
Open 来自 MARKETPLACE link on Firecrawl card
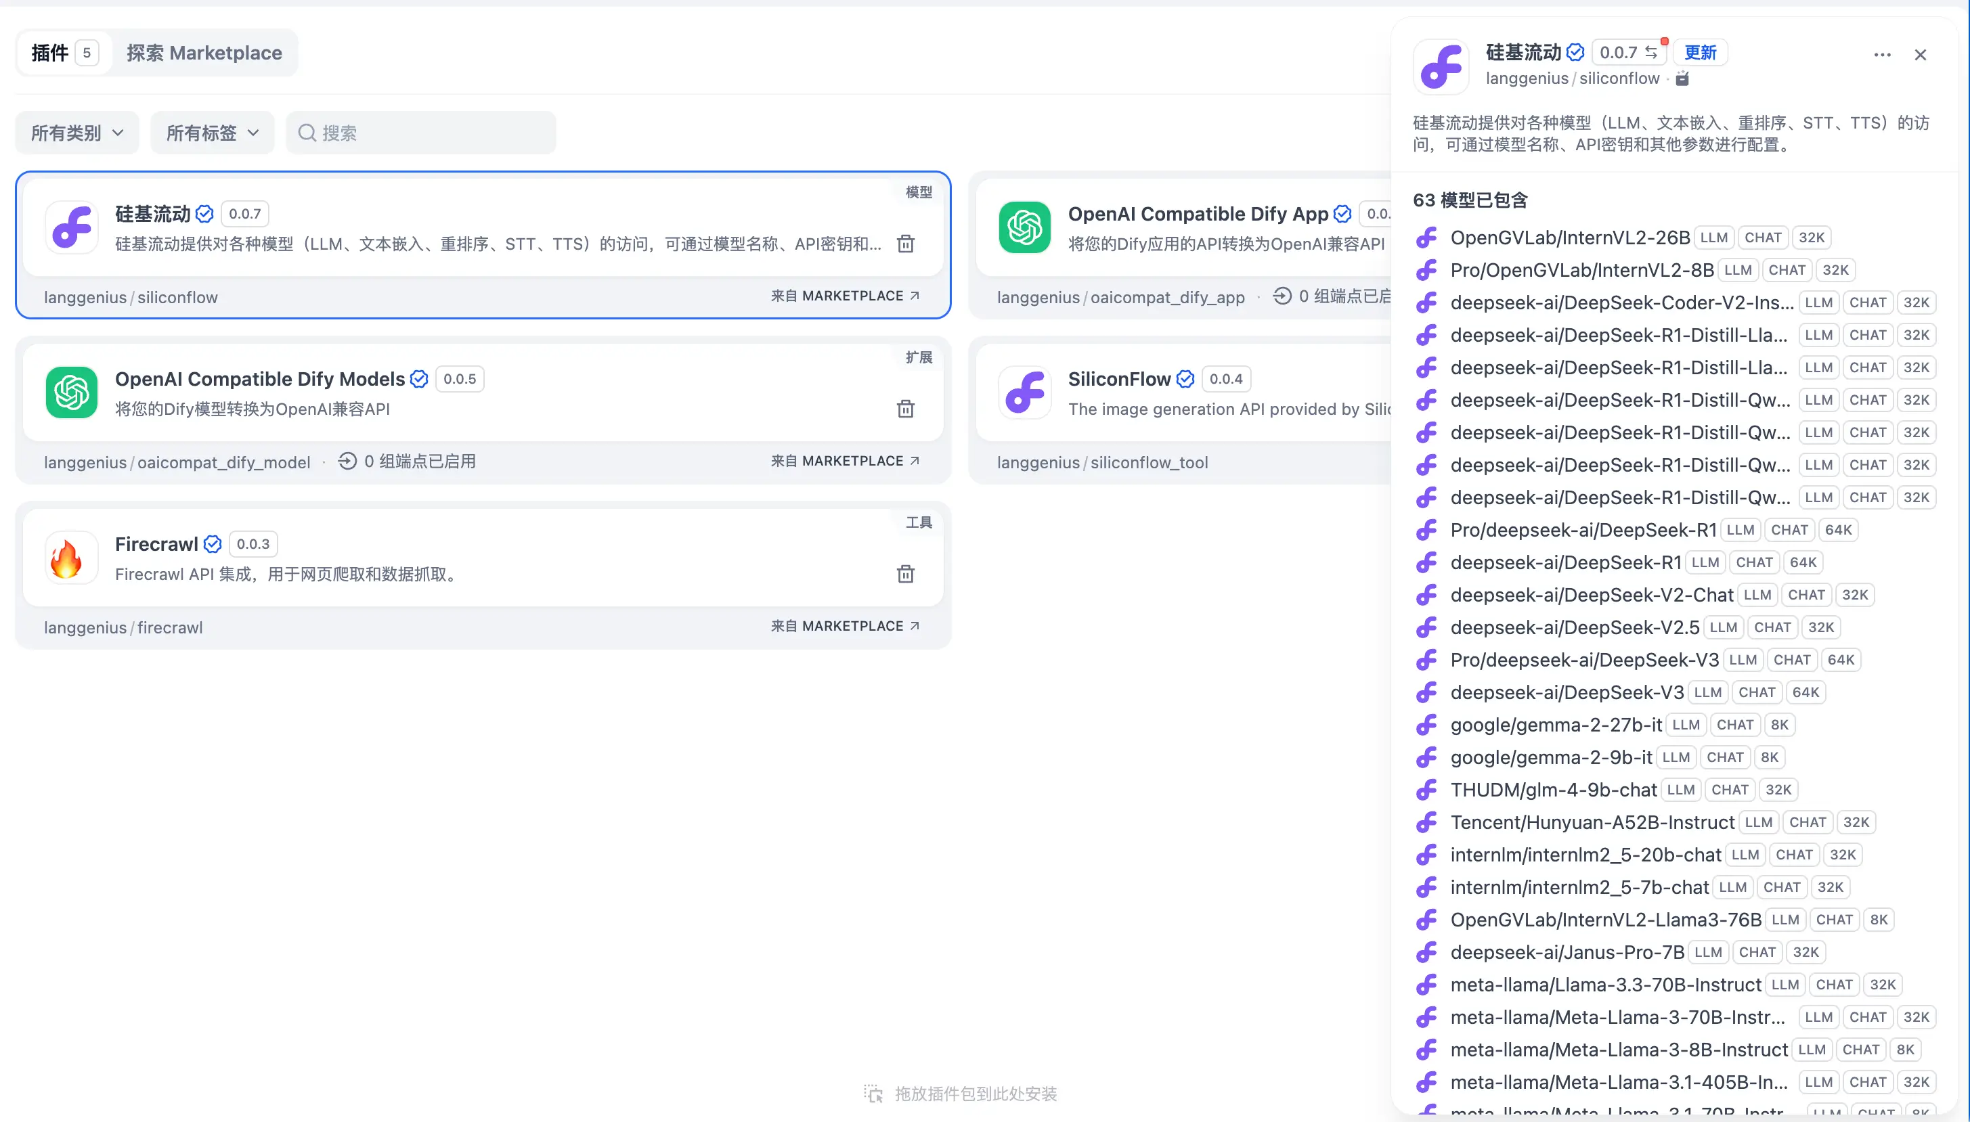pos(846,626)
